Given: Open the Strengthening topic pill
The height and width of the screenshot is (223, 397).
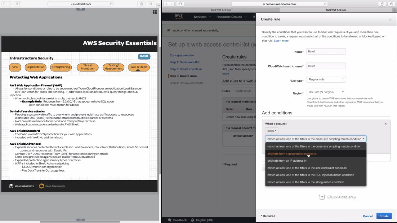Looking at the screenshot, I should pos(61,67).
